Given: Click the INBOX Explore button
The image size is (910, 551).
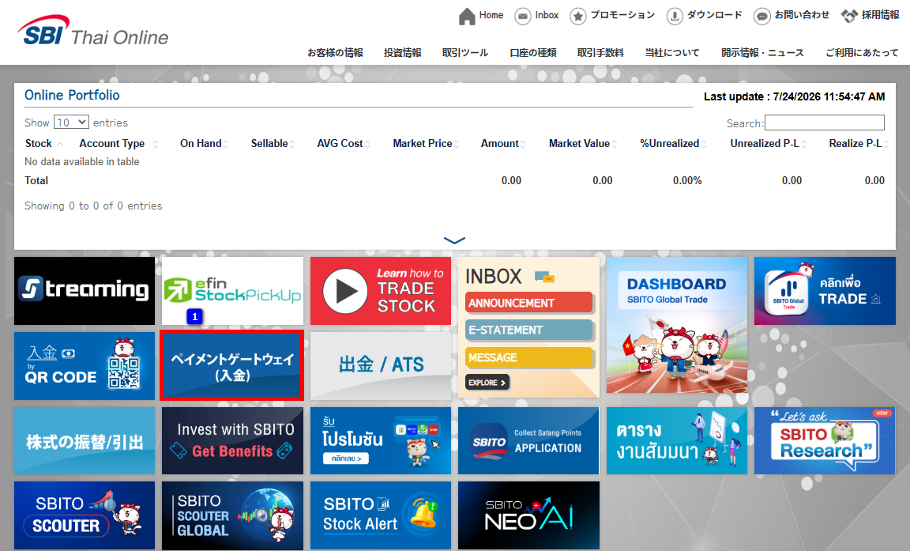Looking at the screenshot, I should [x=487, y=383].
